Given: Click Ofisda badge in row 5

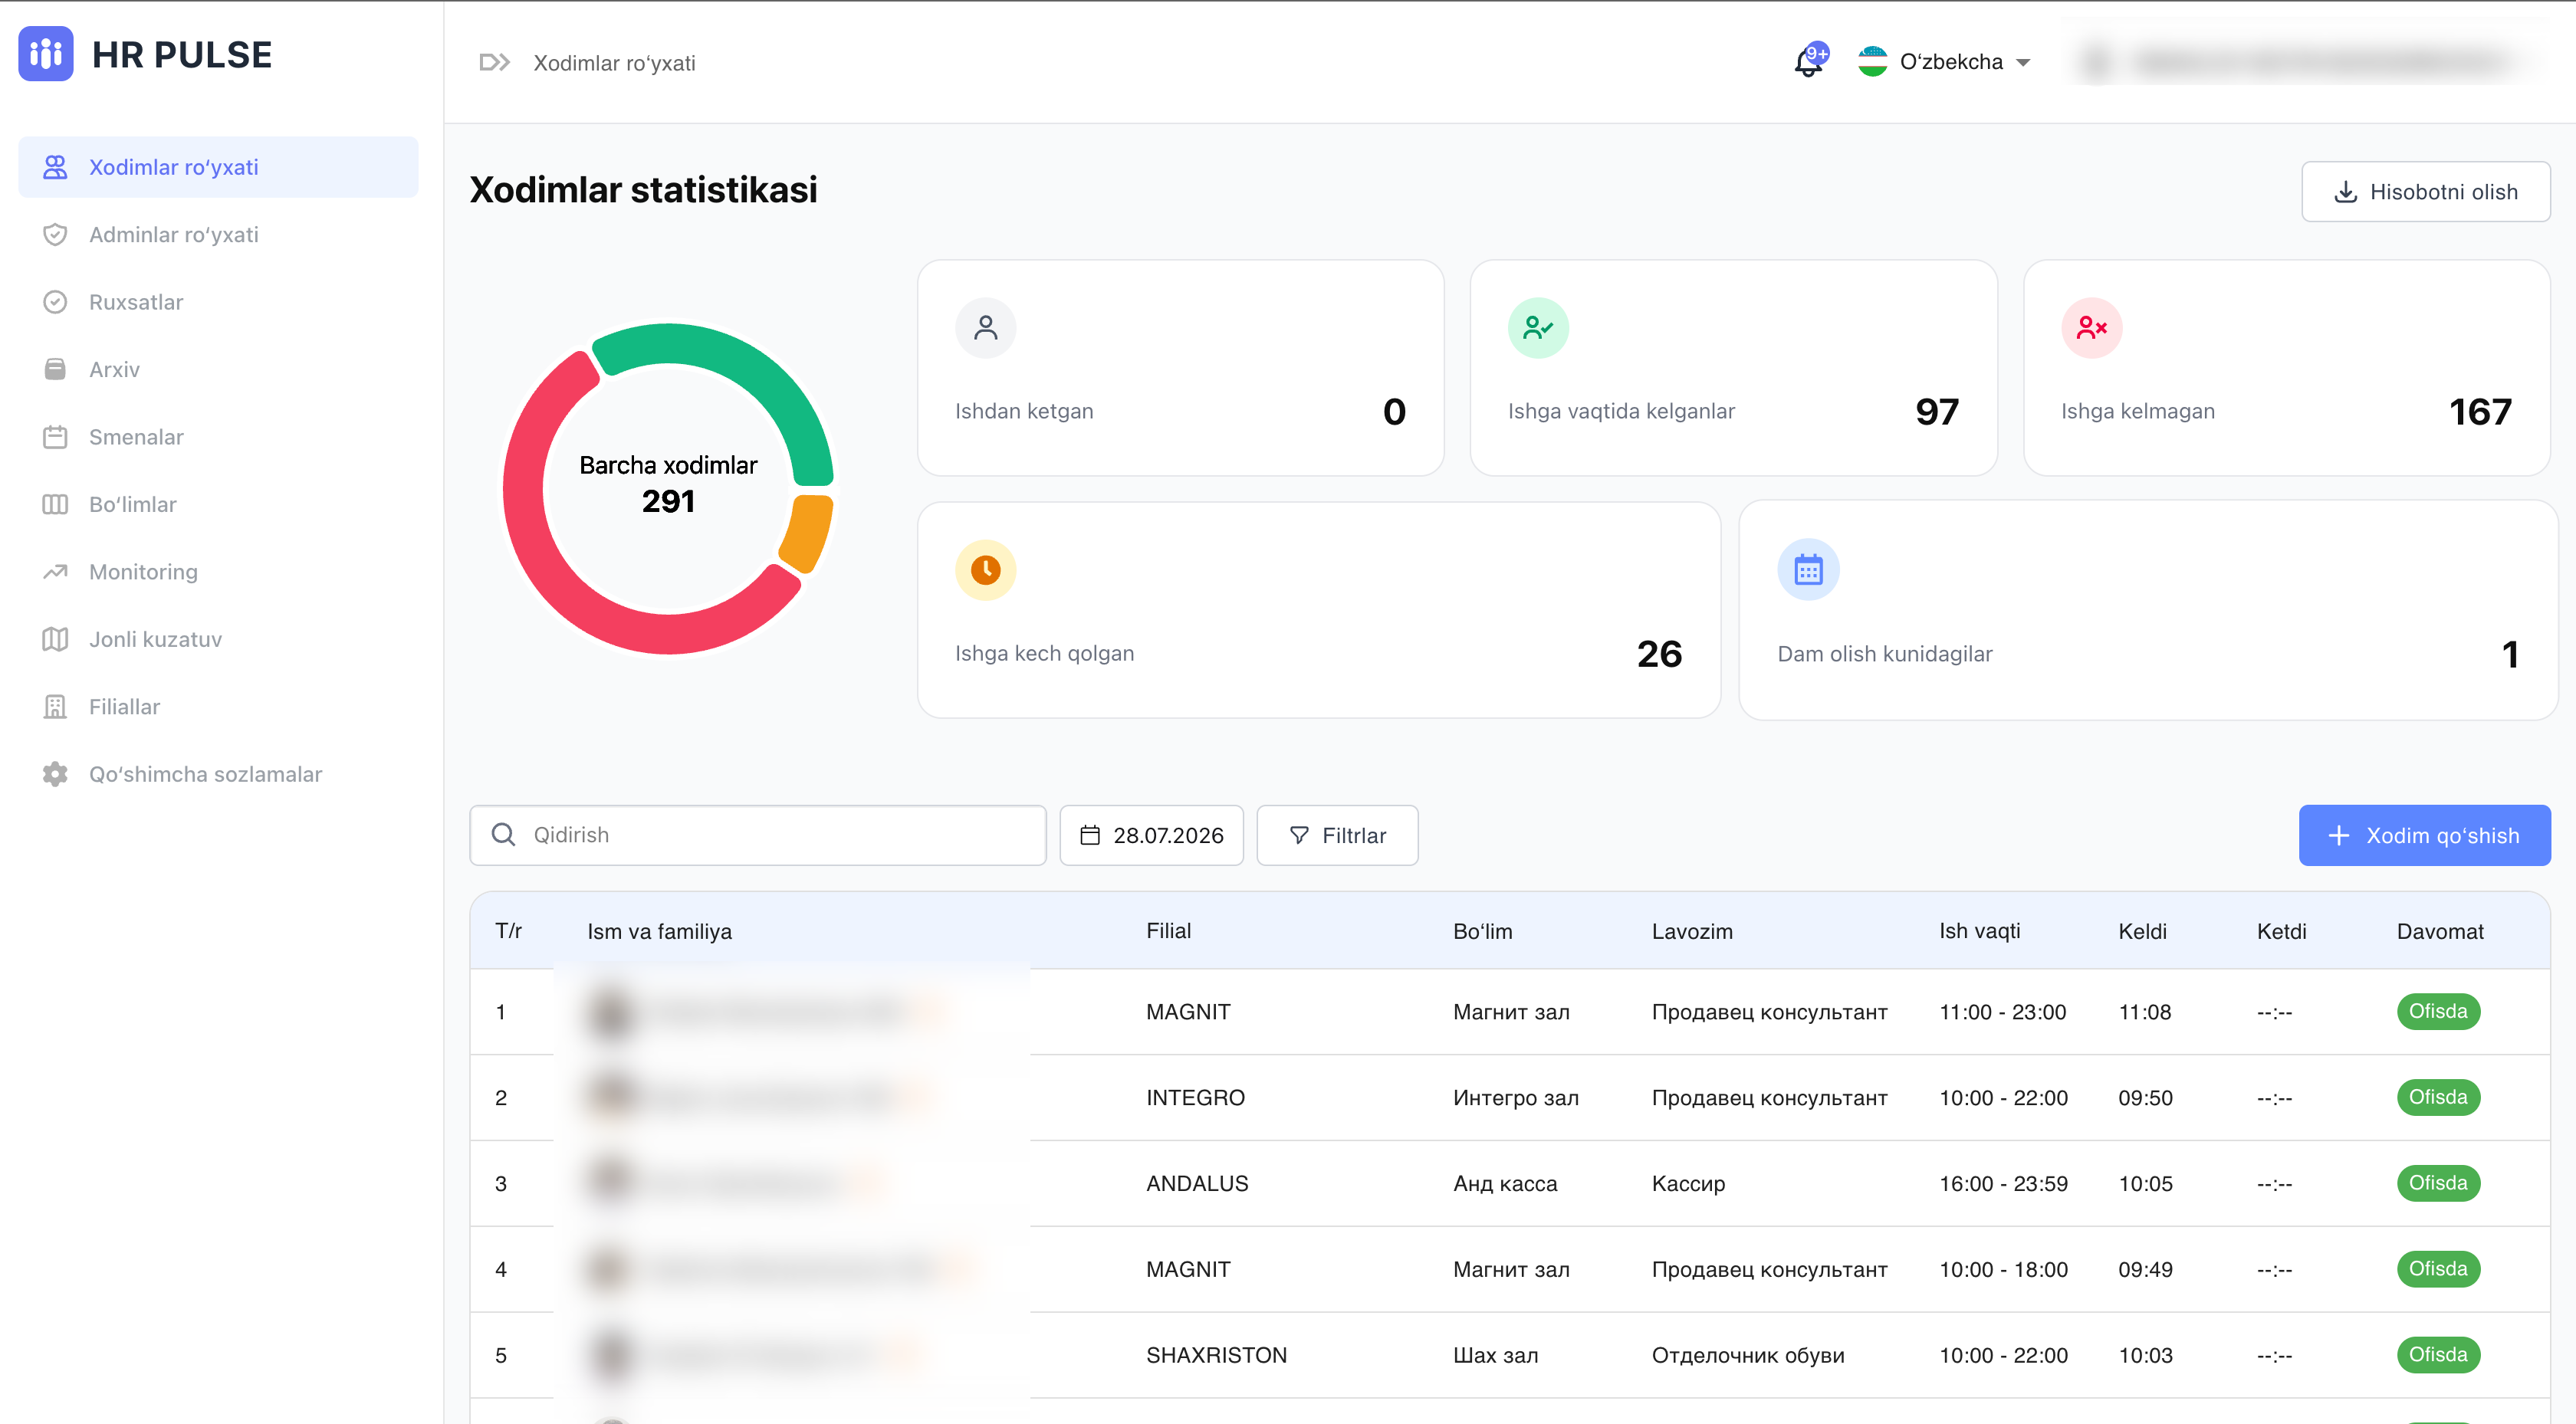Looking at the screenshot, I should click(2437, 1355).
